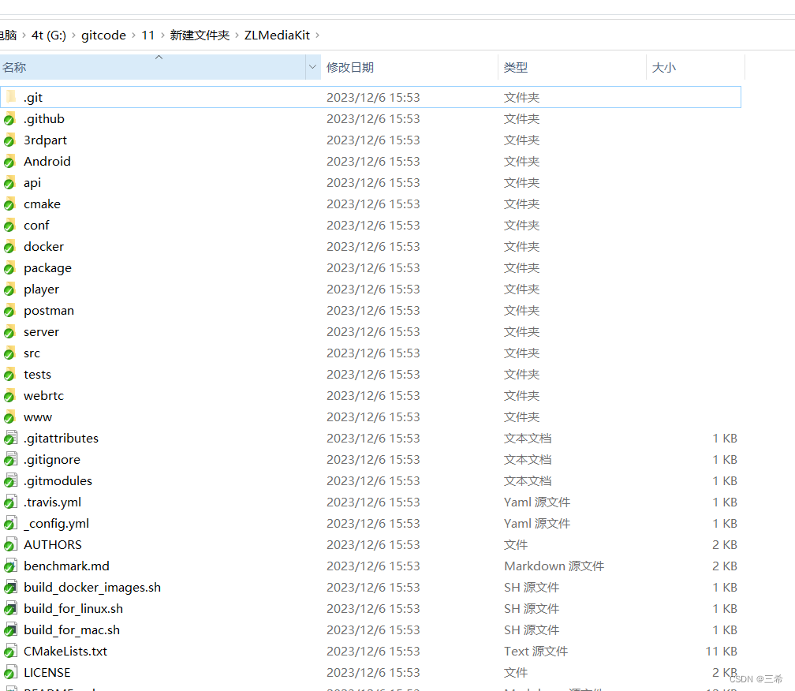Sort by 大小 column header

tap(696, 67)
